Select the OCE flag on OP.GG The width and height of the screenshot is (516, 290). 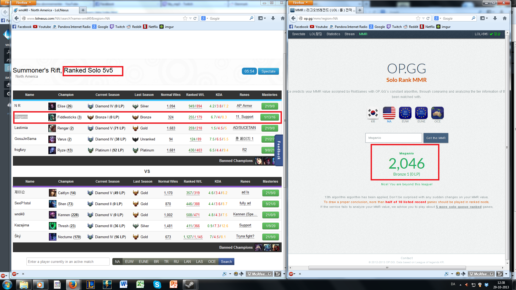(x=438, y=113)
